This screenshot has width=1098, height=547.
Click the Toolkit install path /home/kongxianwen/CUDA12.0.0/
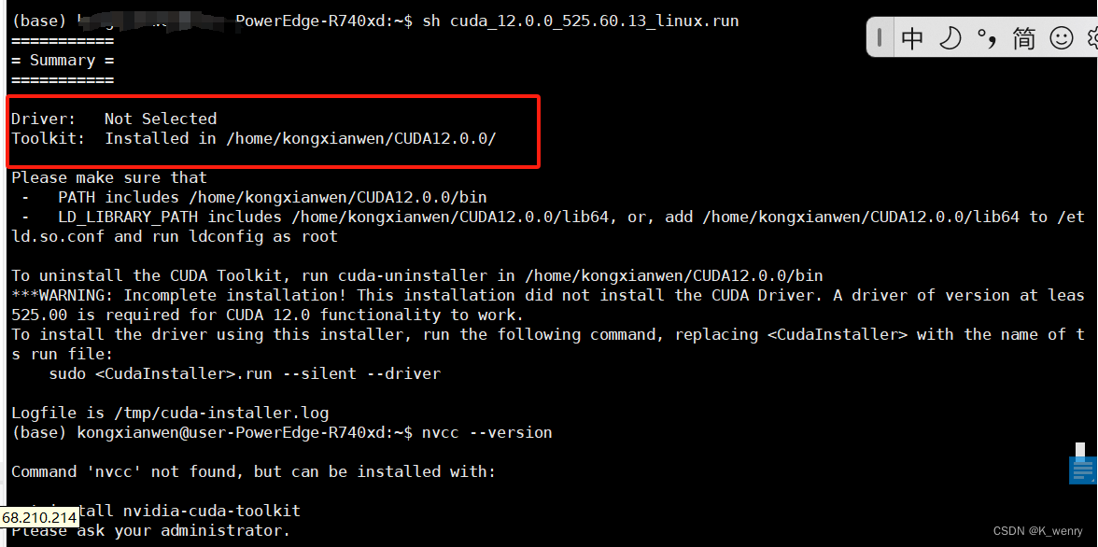pos(360,138)
